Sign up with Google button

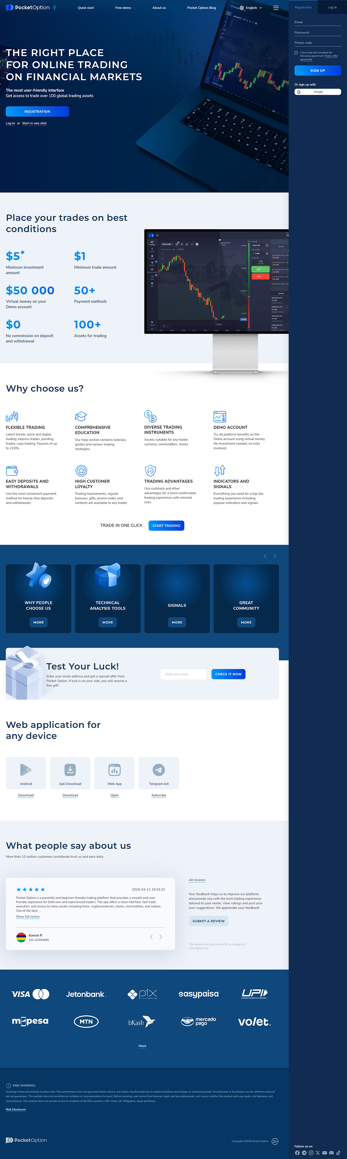click(x=318, y=92)
